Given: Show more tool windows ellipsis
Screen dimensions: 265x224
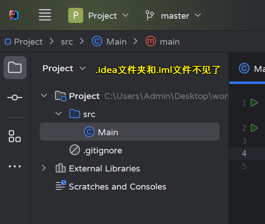Looking at the screenshot, I should (x=15, y=166).
